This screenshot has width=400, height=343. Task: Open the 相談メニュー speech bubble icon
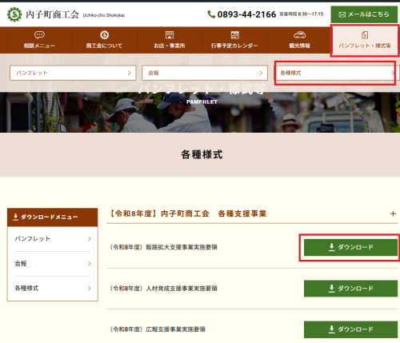39,34
